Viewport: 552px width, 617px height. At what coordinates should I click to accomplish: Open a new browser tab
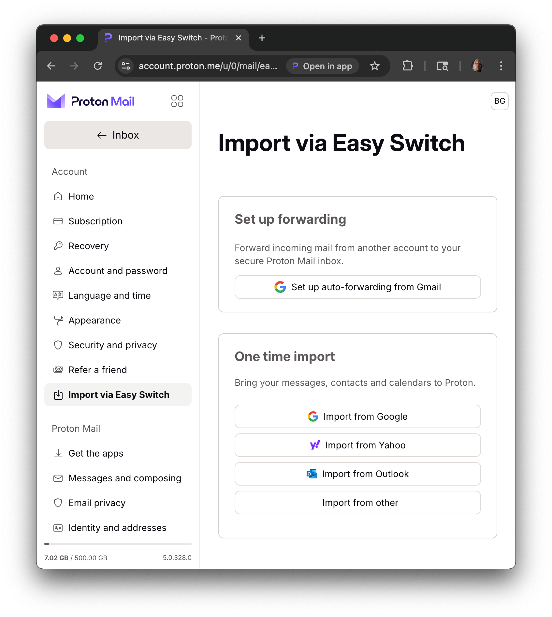point(262,38)
